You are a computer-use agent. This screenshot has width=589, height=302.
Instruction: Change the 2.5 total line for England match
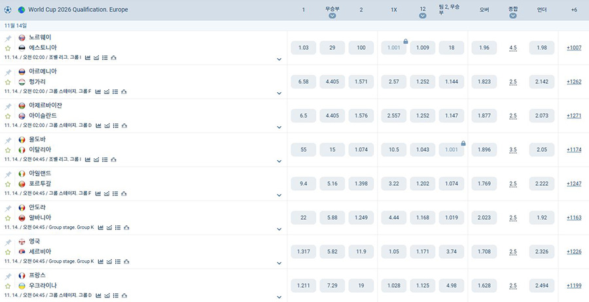coord(513,252)
